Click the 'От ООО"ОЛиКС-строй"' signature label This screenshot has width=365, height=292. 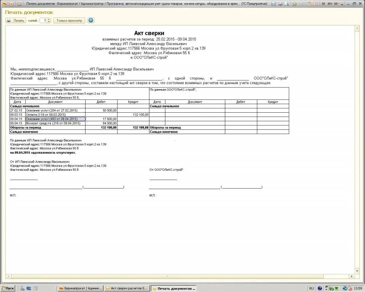point(166,170)
